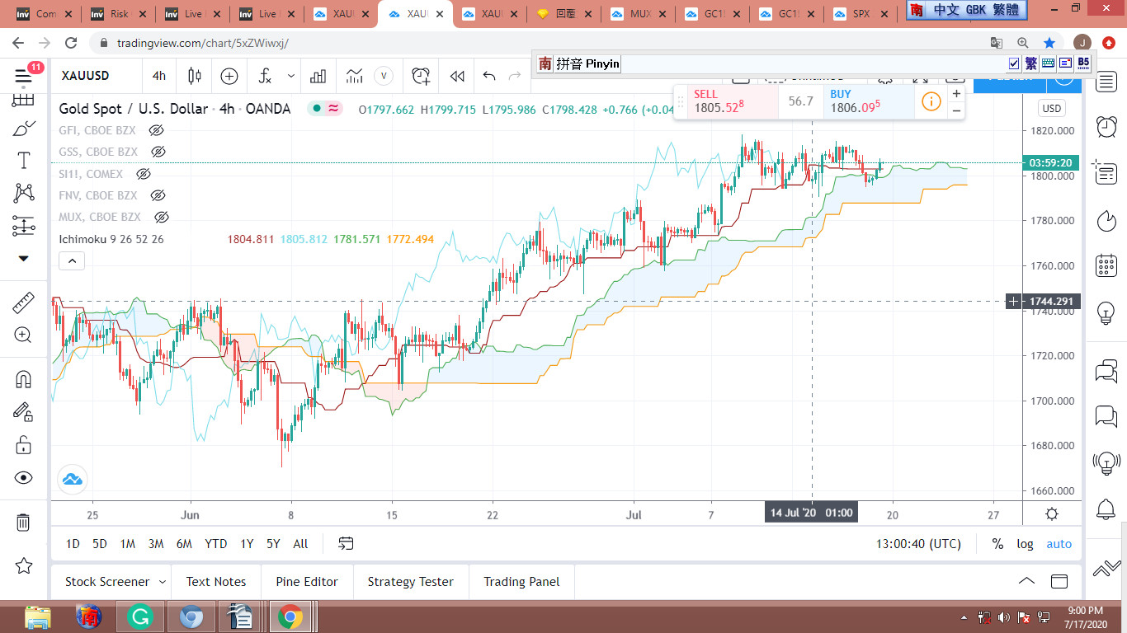The height and width of the screenshot is (633, 1127).
Task: Click the trash can remove drawings icon
Action: [x=23, y=523]
